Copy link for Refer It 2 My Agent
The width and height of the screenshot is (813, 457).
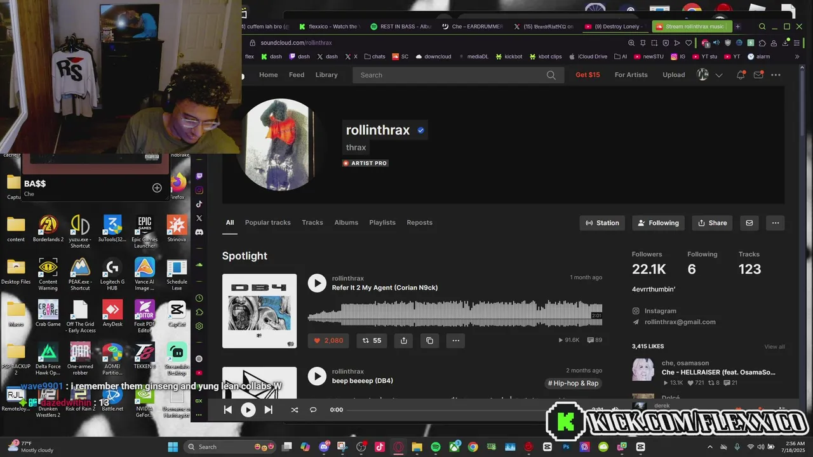pyautogui.click(x=429, y=341)
